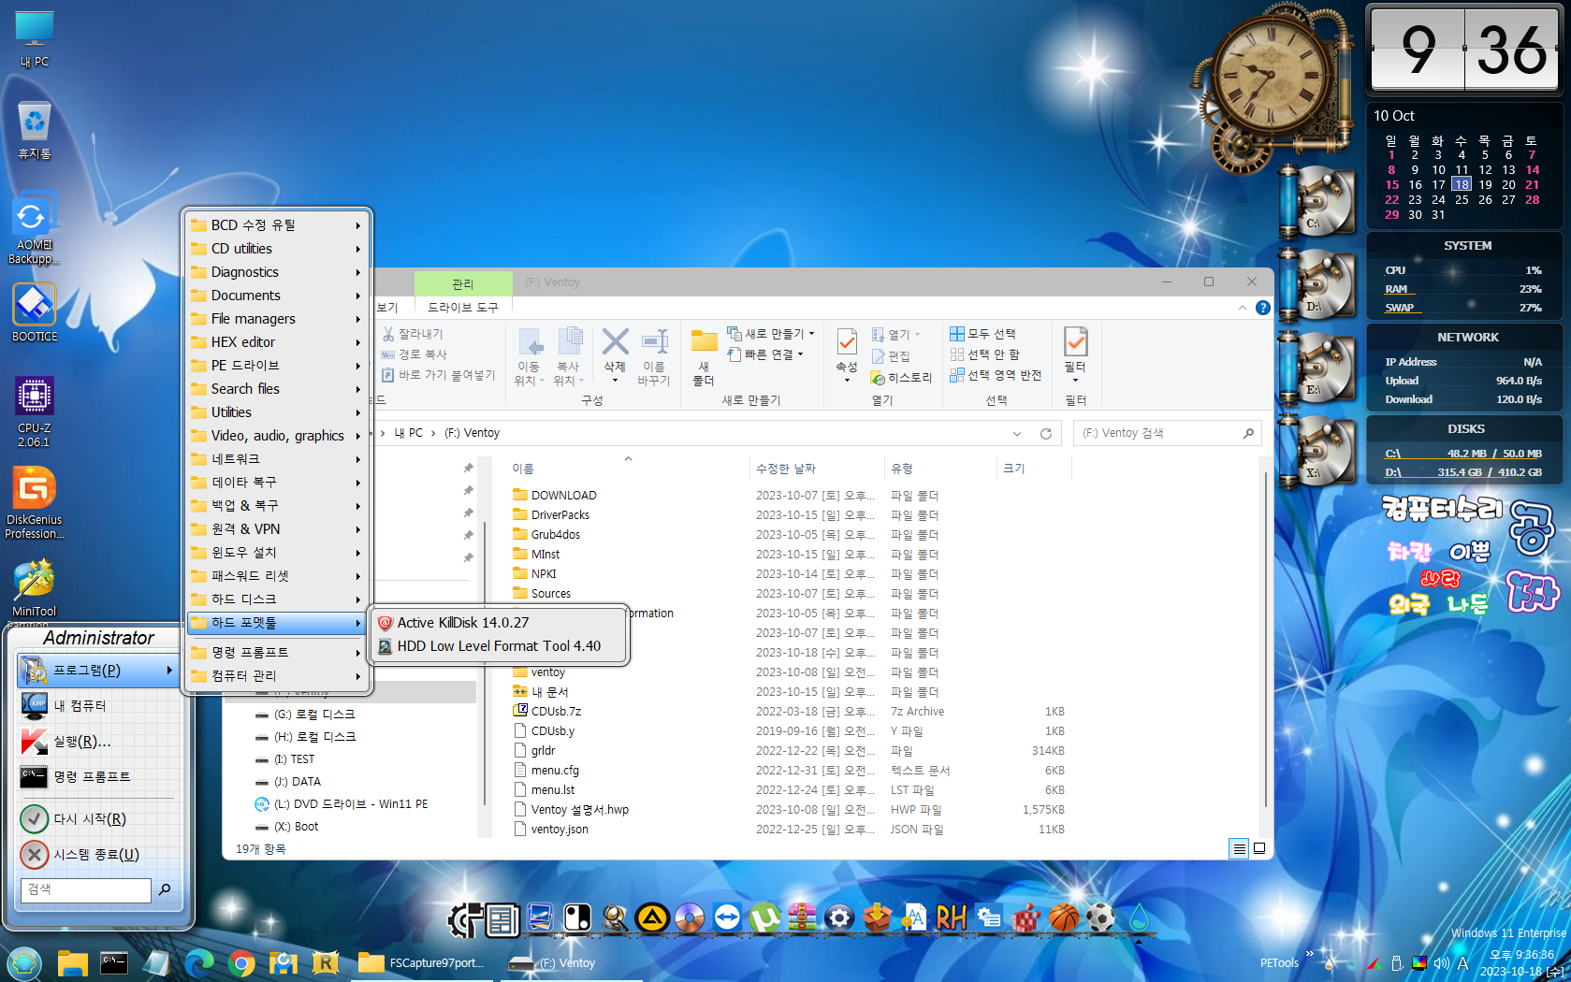Launch MiniTool Partition desktop icon
The image size is (1571, 982).
click(35, 591)
